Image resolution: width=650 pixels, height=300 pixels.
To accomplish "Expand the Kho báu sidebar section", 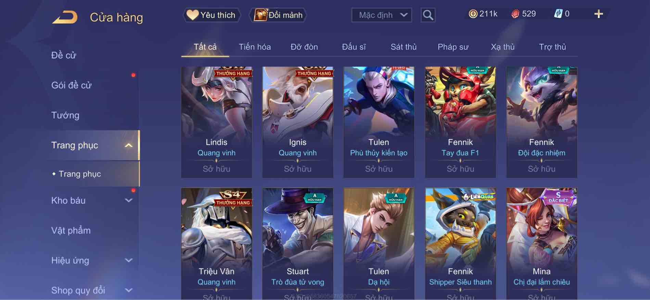I will click(x=128, y=201).
